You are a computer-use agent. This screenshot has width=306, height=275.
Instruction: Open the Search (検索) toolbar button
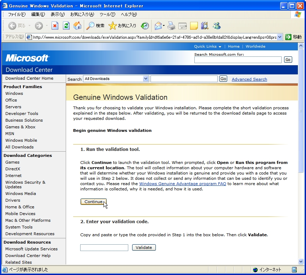pyautogui.click(x=95, y=26)
